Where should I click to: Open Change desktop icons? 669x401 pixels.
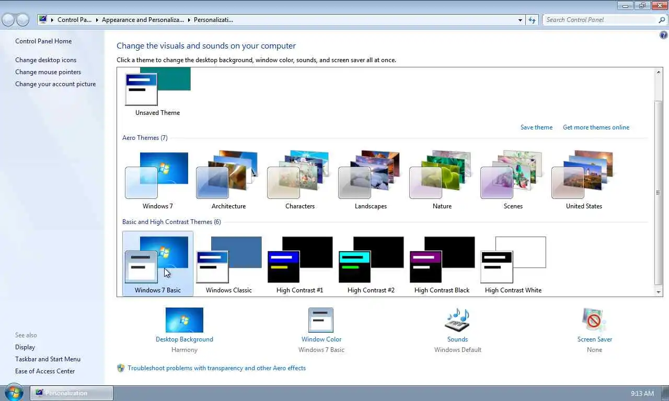(x=45, y=60)
